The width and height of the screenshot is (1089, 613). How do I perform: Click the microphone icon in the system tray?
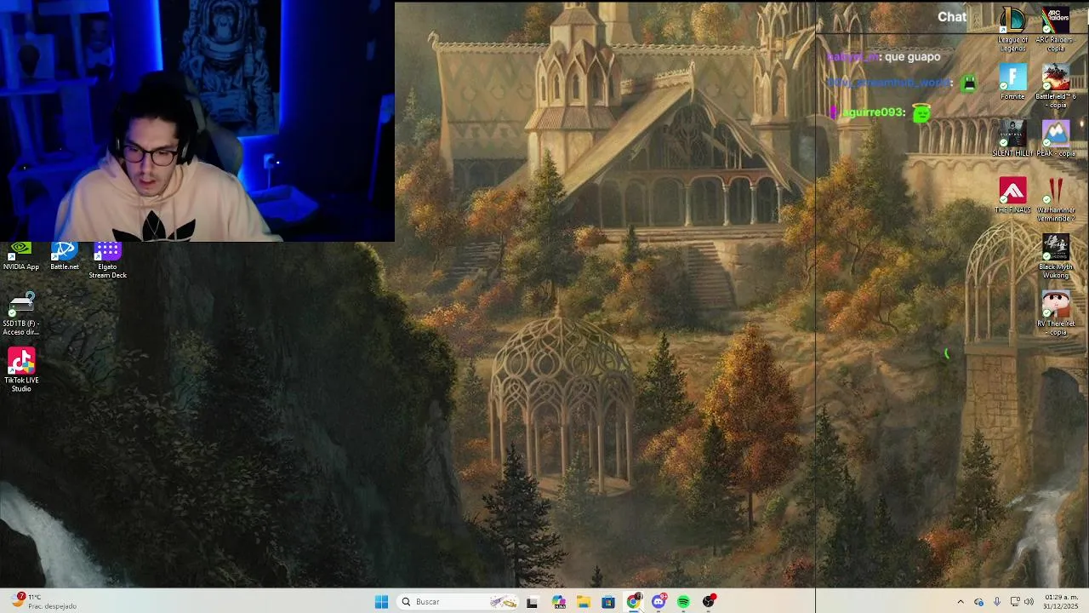pos(996,602)
